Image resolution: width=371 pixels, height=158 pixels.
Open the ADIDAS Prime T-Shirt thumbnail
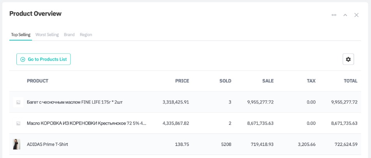[x=17, y=144]
